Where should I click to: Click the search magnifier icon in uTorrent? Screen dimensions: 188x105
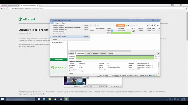pyautogui.click(x=148, y=25)
